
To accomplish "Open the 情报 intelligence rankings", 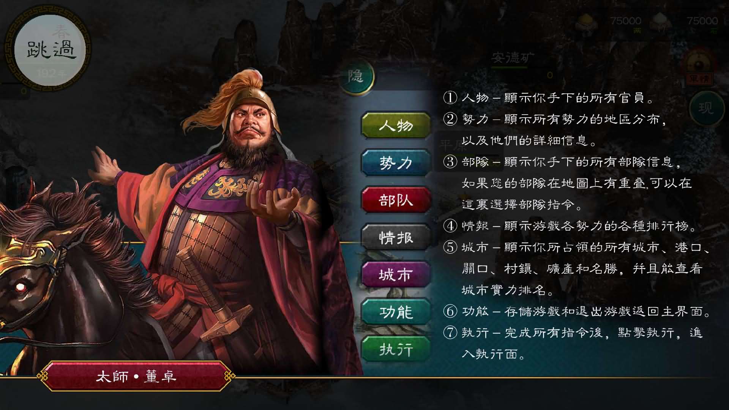I will pyautogui.click(x=396, y=237).
